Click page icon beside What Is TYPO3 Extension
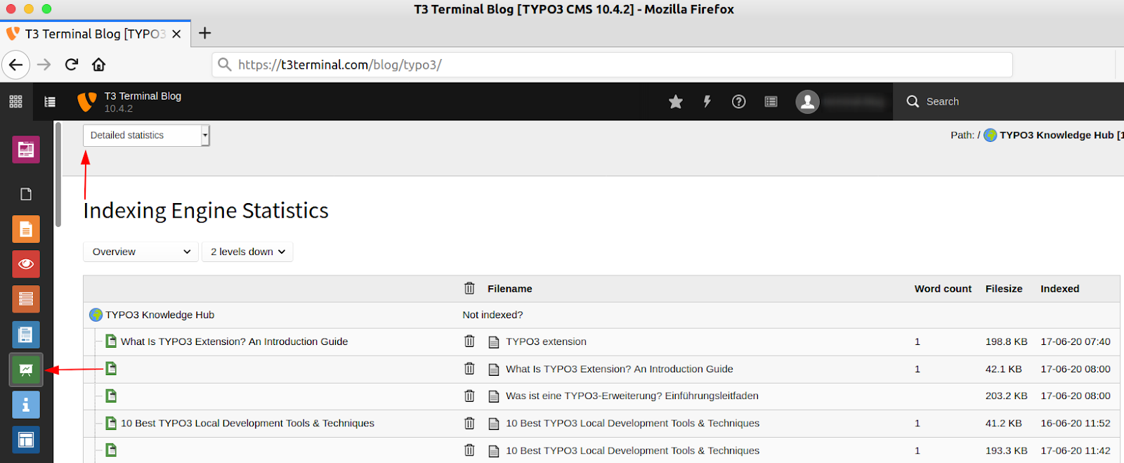 point(111,341)
